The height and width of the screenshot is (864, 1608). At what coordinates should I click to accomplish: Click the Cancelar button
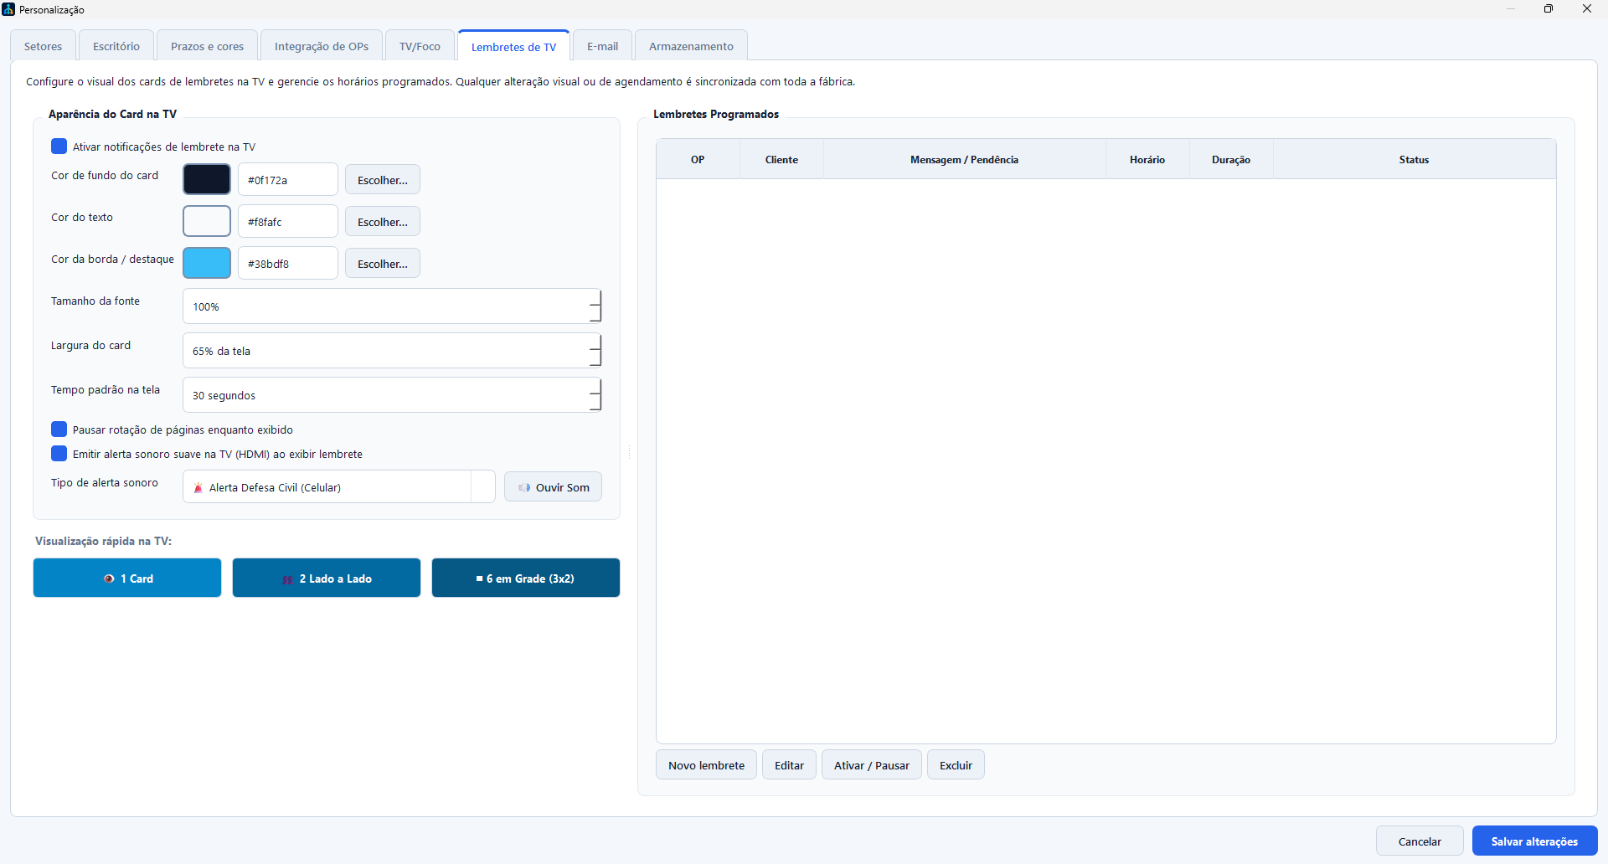coord(1420,841)
